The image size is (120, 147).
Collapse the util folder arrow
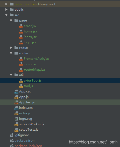[11, 75]
